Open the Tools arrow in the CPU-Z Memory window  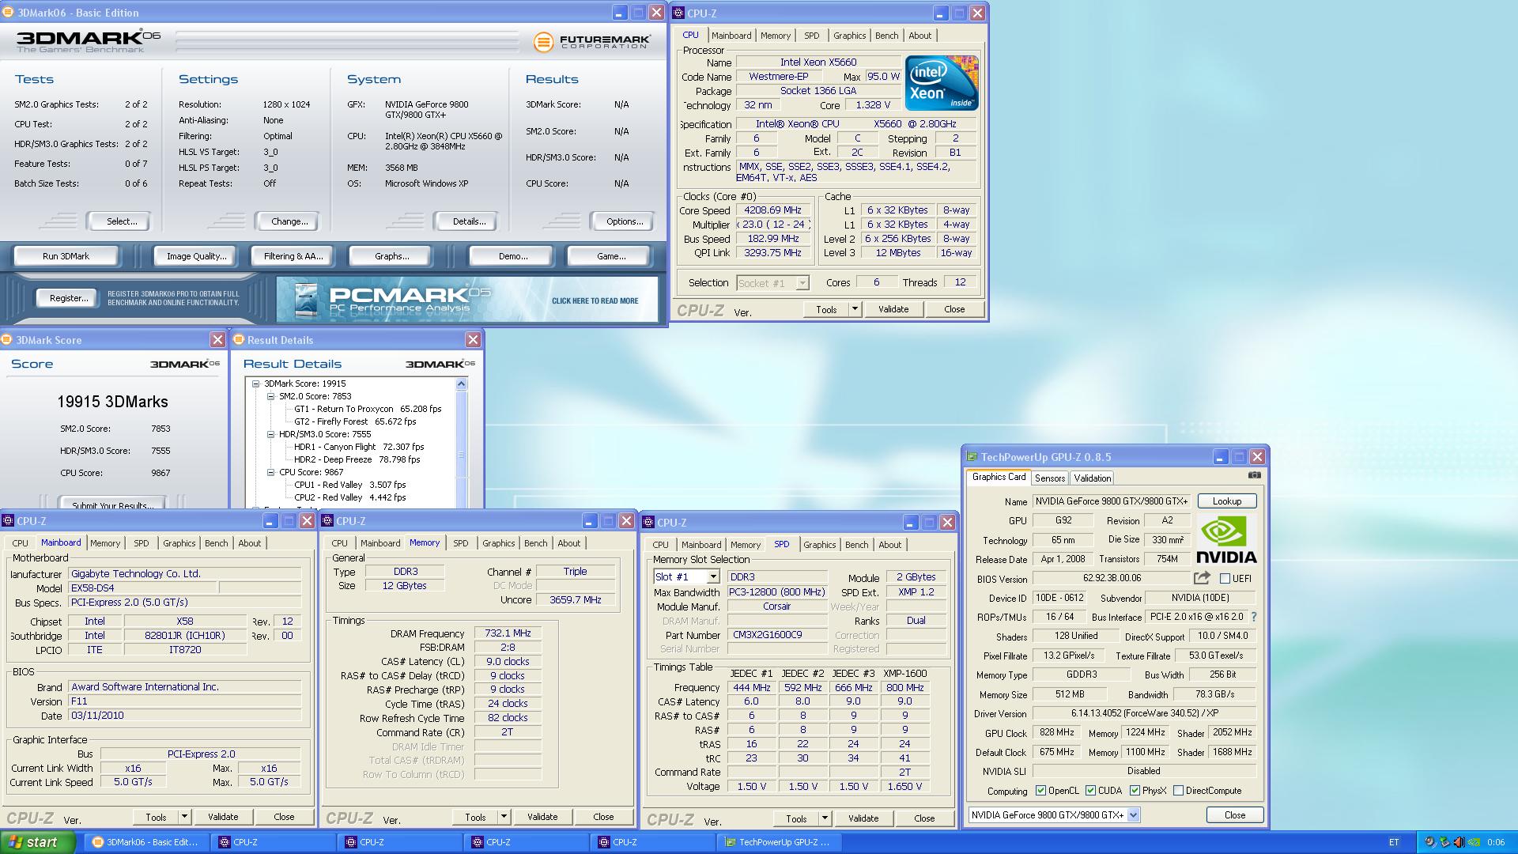coord(504,817)
